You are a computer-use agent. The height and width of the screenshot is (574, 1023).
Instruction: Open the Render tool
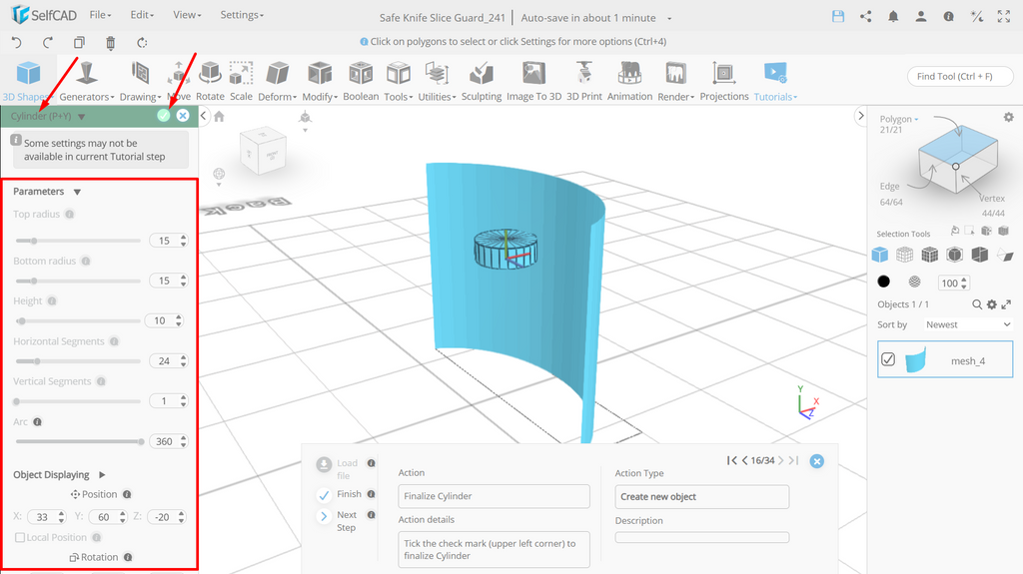coord(675,81)
